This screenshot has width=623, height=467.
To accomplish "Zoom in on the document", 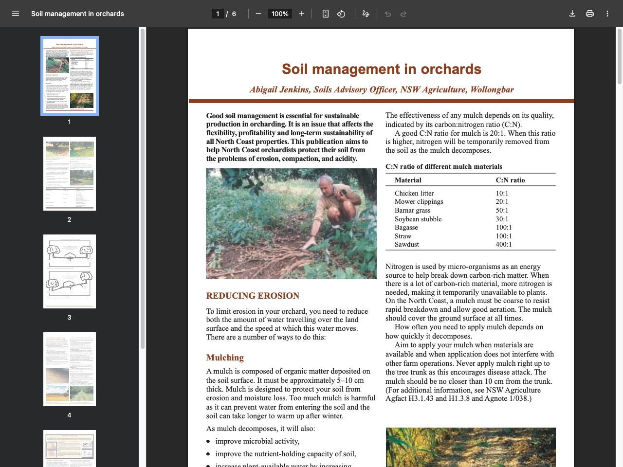I will pos(302,14).
